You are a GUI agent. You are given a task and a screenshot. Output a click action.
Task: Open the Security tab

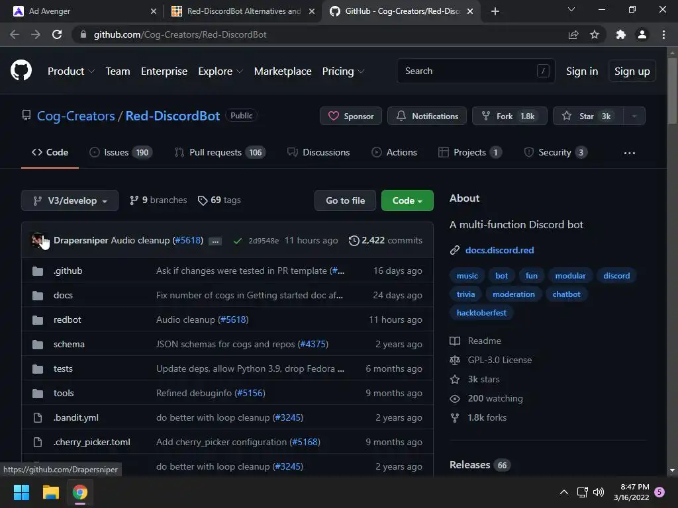(556, 153)
